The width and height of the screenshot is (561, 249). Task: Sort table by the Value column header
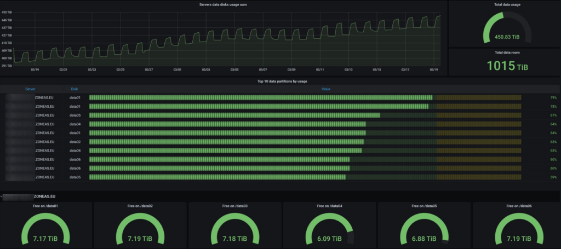point(326,89)
